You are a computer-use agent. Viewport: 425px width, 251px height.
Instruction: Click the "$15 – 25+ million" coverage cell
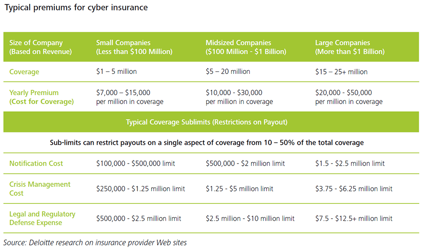click(x=341, y=72)
